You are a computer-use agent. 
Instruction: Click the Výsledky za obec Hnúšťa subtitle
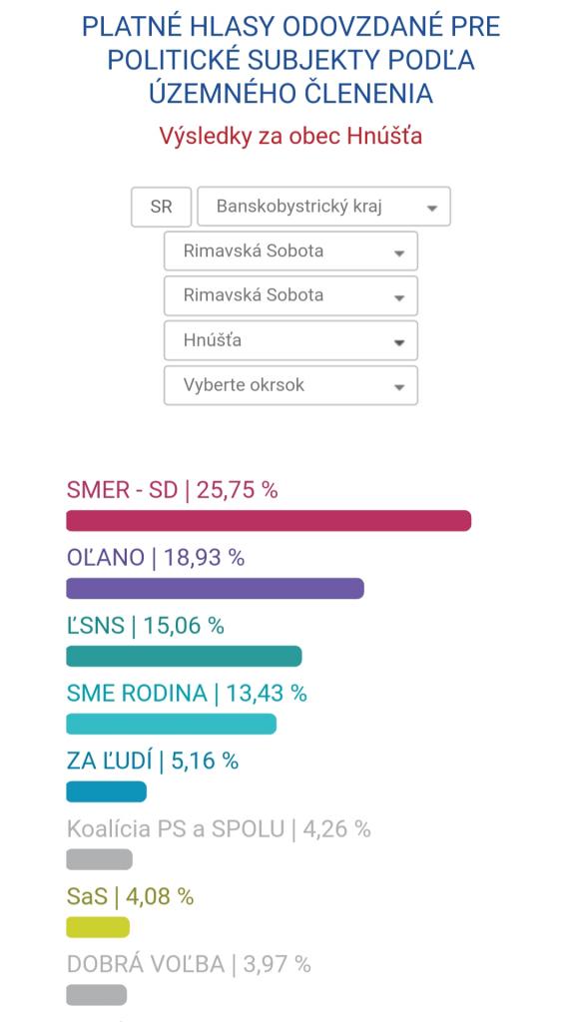point(290,136)
